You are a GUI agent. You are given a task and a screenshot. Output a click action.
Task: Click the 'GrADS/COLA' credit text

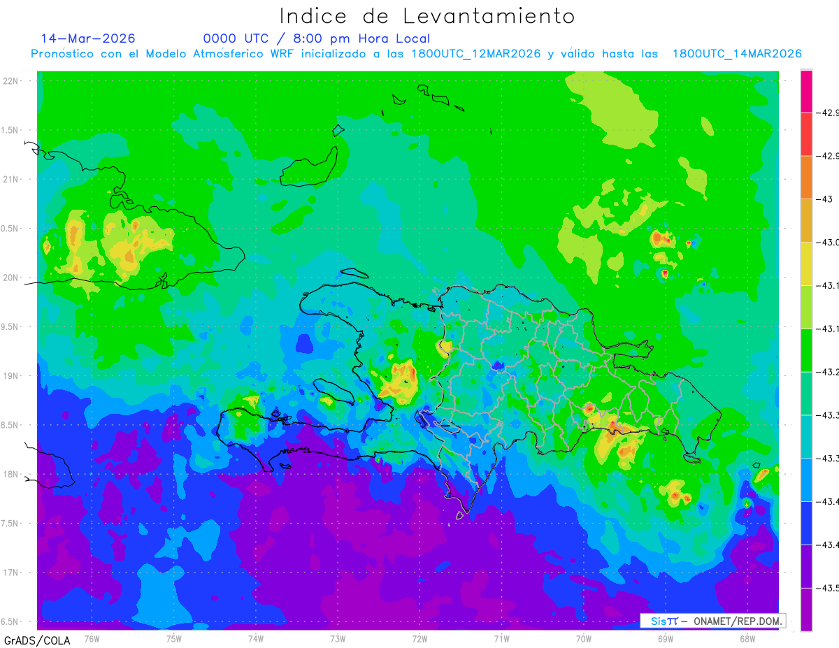point(36,640)
